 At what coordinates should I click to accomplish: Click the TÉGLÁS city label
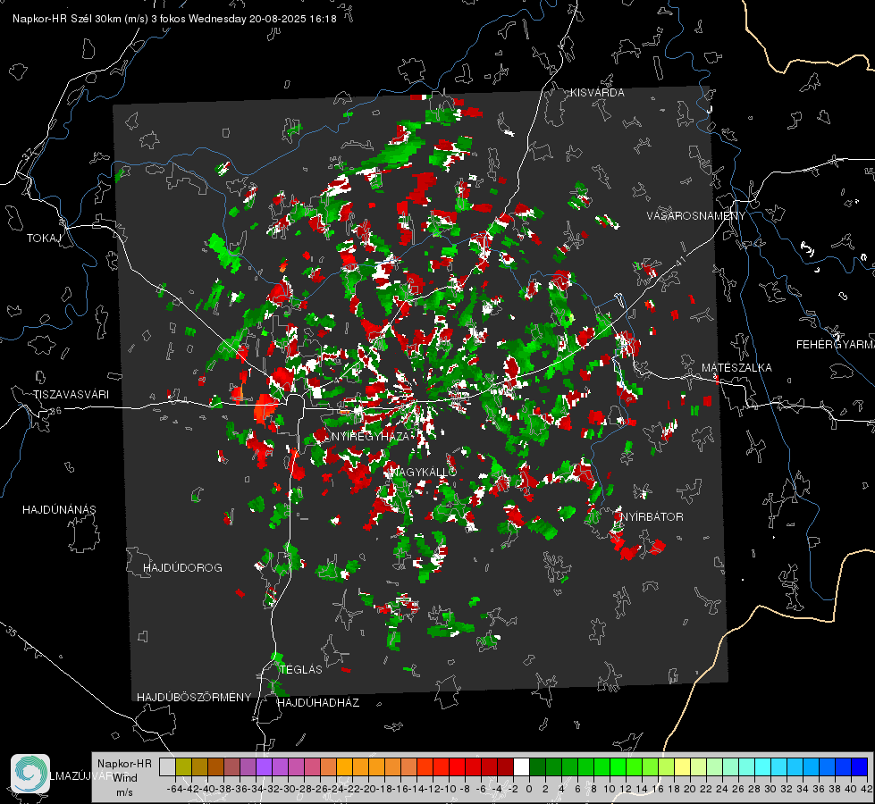point(301,669)
